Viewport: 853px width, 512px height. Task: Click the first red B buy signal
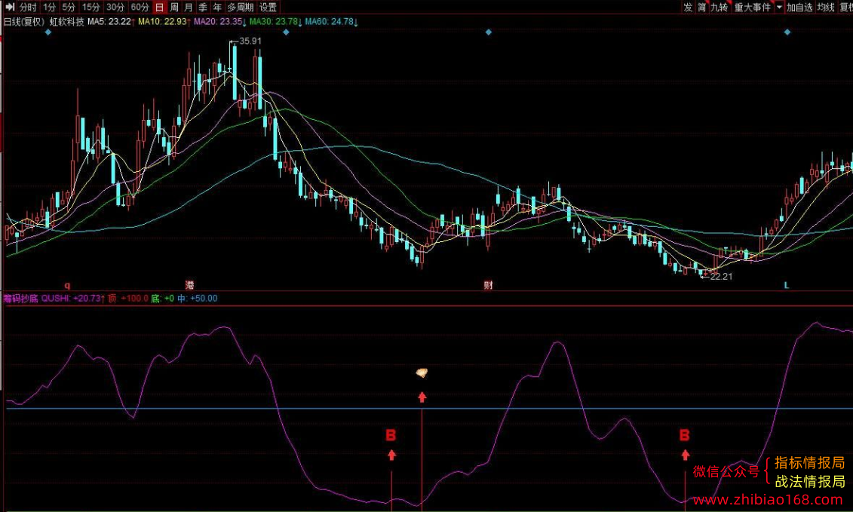tap(391, 435)
